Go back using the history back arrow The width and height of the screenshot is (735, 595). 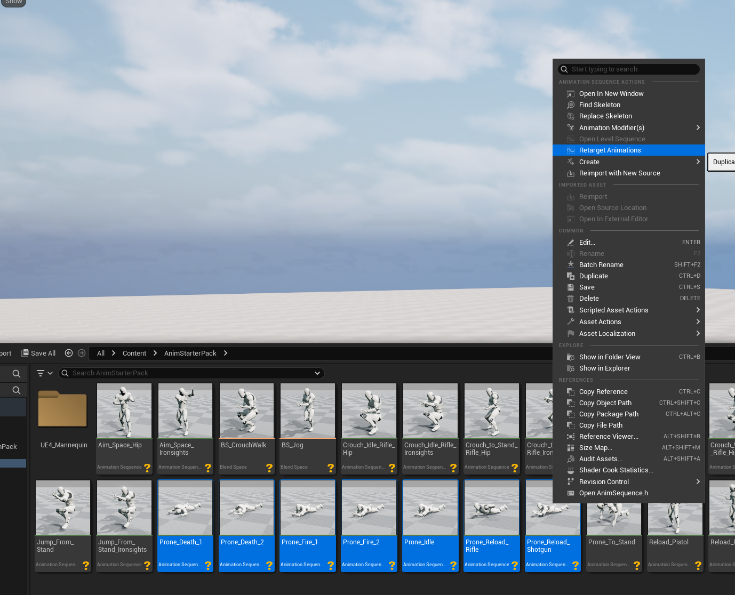pyautogui.click(x=69, y=353)
